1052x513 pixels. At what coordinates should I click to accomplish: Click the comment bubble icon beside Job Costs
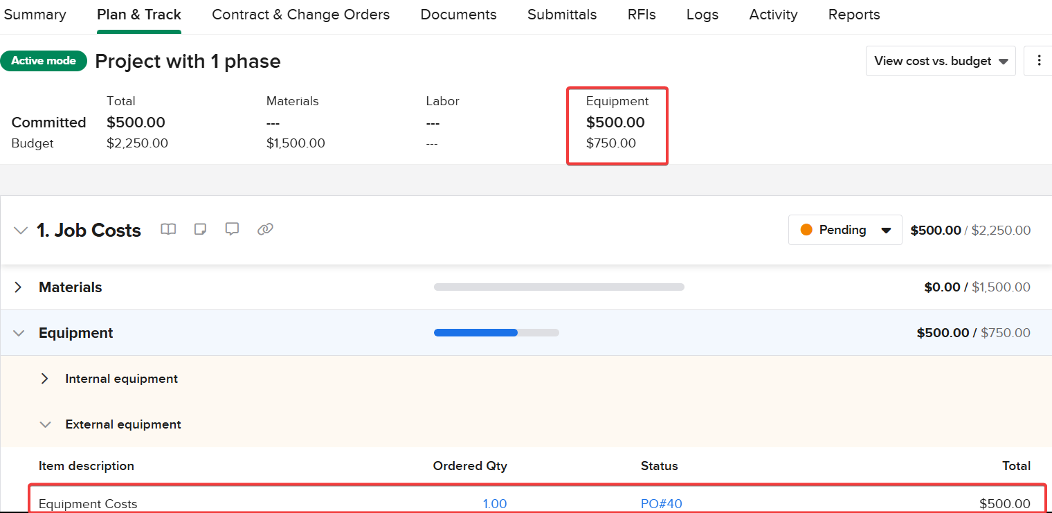coord(232,229)
